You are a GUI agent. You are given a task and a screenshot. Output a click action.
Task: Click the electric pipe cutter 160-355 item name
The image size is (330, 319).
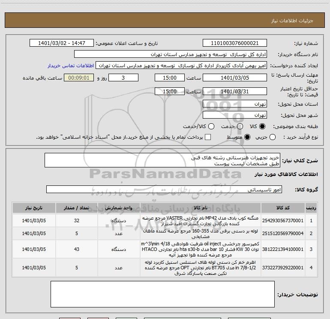click(201, 234)
